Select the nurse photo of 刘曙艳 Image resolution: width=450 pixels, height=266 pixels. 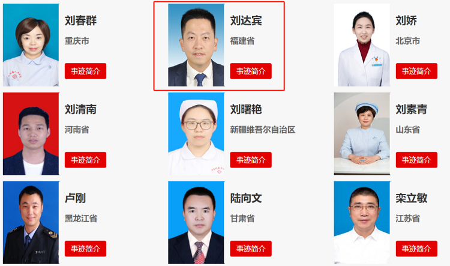(x=196, y=133)
